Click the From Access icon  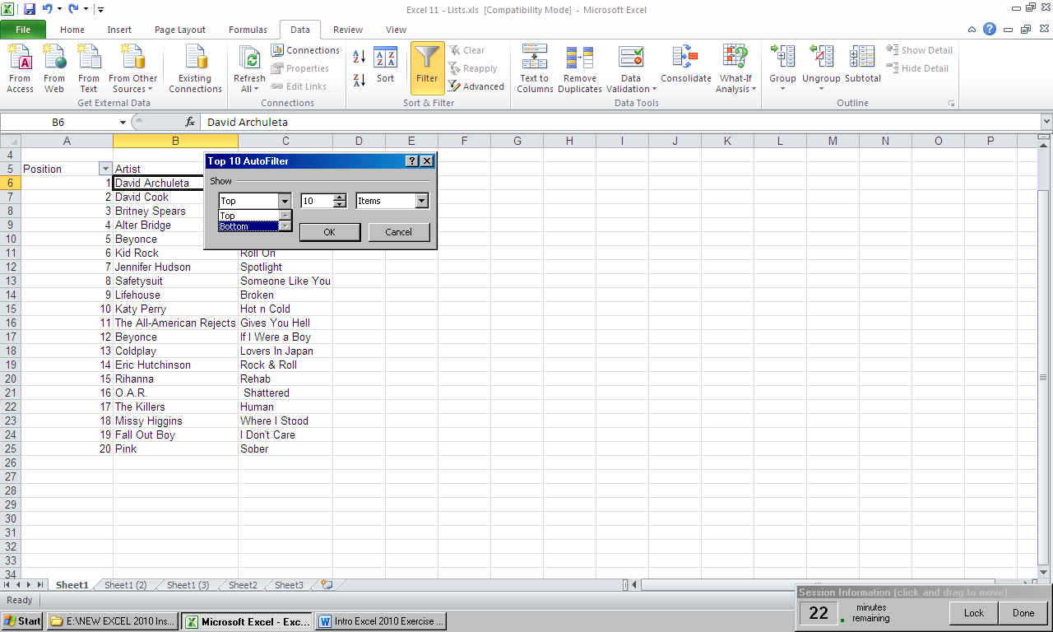(x=20, y=69)
